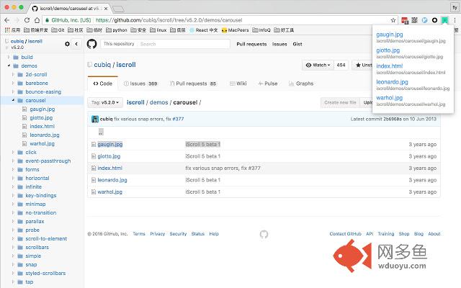Go to parent directory '..' link
461x288 pixels.
coord(101,132)
